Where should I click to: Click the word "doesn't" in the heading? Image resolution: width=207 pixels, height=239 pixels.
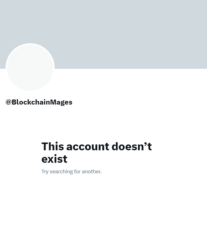click(x=132, y=146)
